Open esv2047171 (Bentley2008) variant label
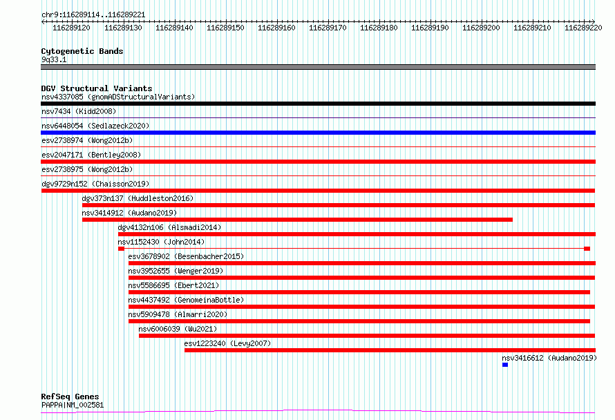This screenshot has width=615, height=420. click(x=91, y=155)
